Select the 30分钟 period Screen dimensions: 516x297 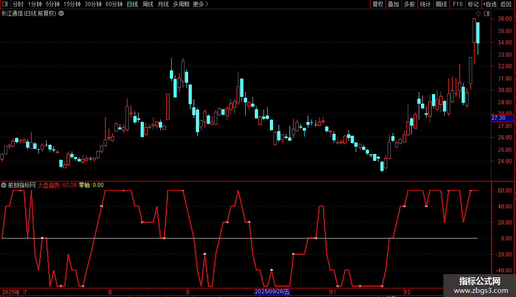coord(93,4)
